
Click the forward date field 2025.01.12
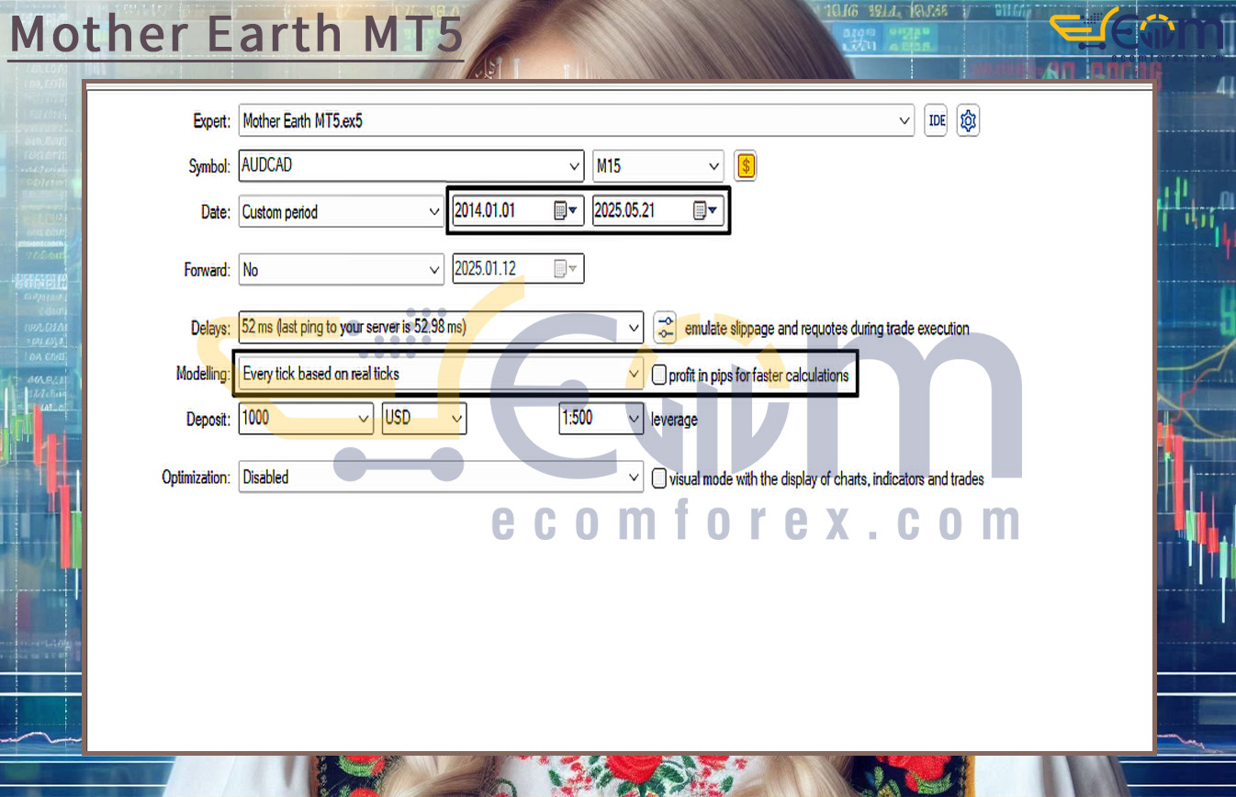pyautogui.click(x=518, y=269)
